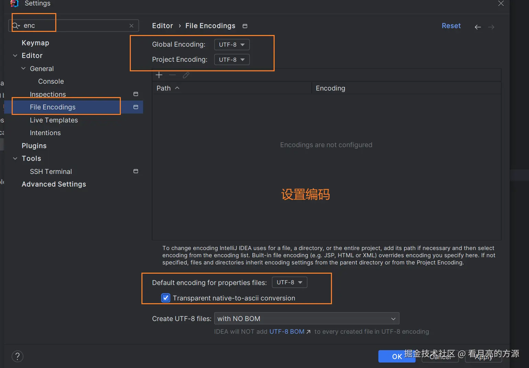Go forward with the right arrow

point(491,27)
